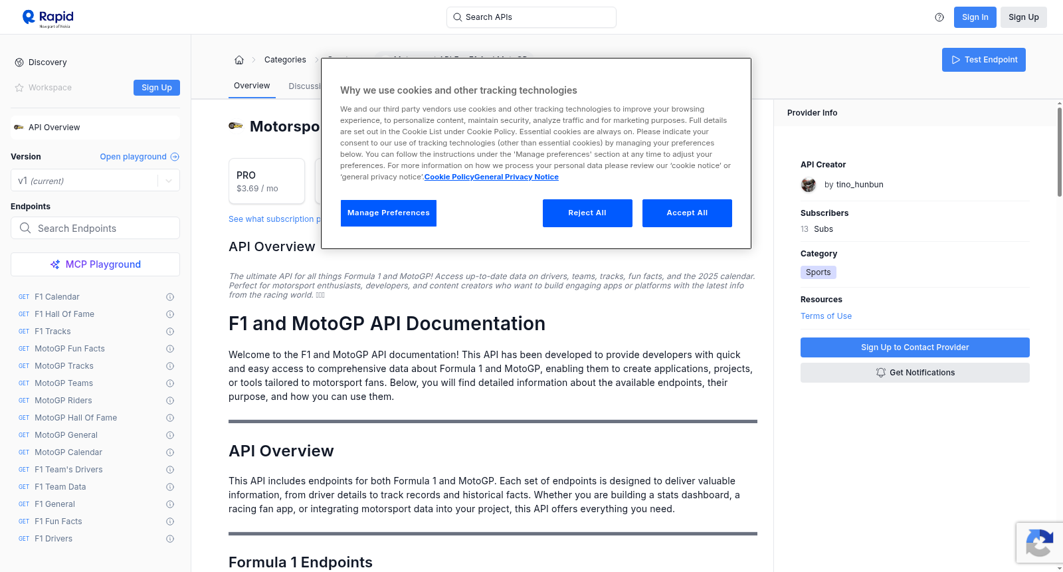Screen dimensions: 1063x572
Task: Click info icon for F1 Calendar
Action: click(170, 297)
